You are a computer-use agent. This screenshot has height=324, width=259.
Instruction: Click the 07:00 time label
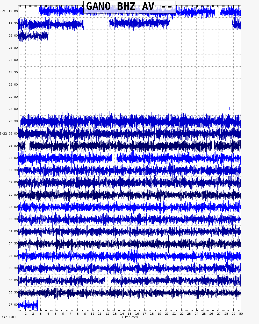point(13,305)
